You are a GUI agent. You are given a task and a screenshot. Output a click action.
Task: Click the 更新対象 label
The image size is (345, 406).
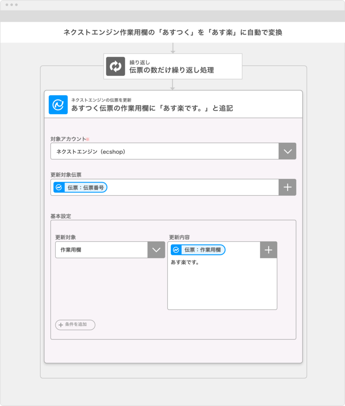(65, 237)
